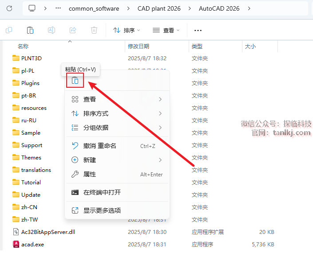The width and height of the screenshot is (313, 253).
Task: Choose 查看 in the context menu
Action: coord(117,99)
